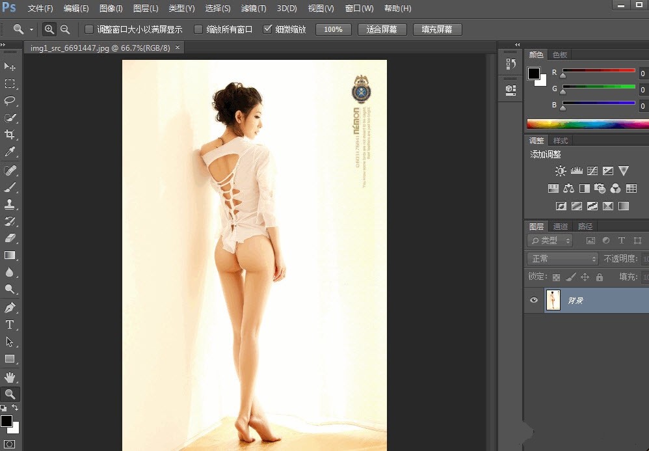The image size is (649, 451).
Task: Select the Clone Stamp tool
Action: coord(10,204)
